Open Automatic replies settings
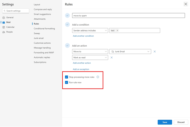This screenshot has width=190, height=127. coord(42,57)
